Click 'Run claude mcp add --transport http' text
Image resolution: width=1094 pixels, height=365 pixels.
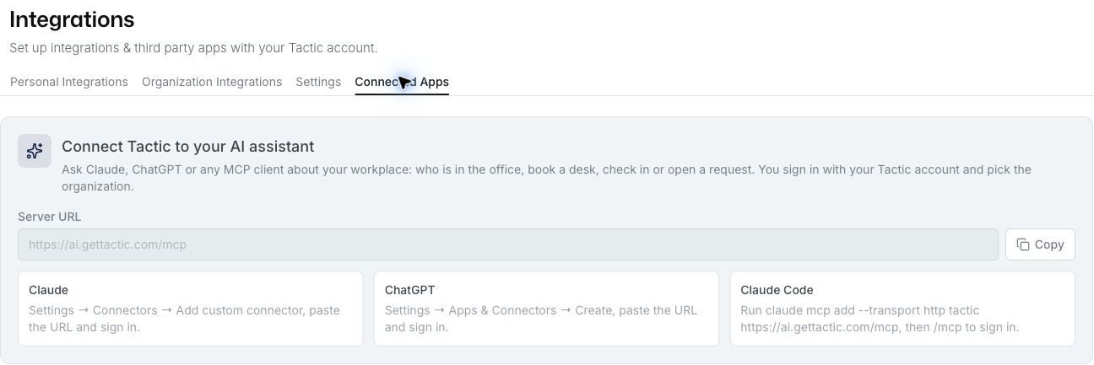(x=880, y=319)
